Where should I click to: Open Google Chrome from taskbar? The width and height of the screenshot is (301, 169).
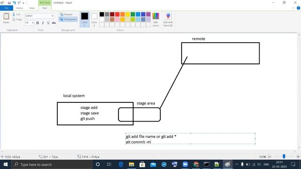click(196, 164)
